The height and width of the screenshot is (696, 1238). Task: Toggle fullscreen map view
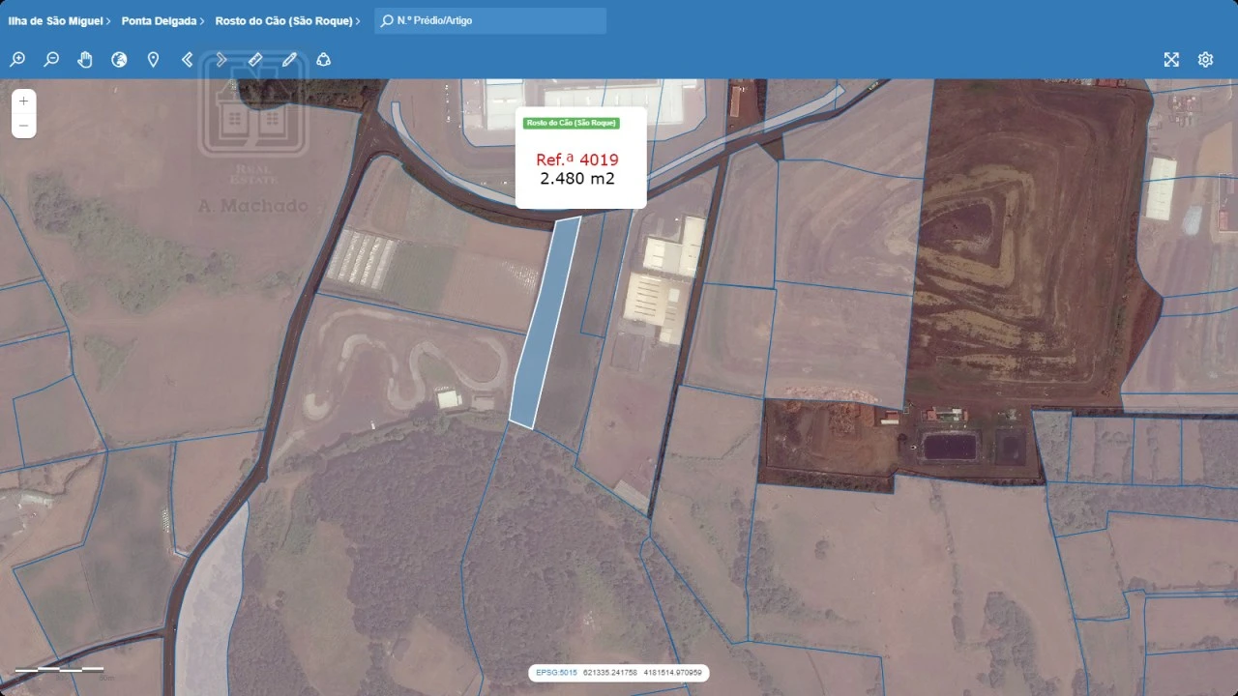click(x=1171, y=60)
